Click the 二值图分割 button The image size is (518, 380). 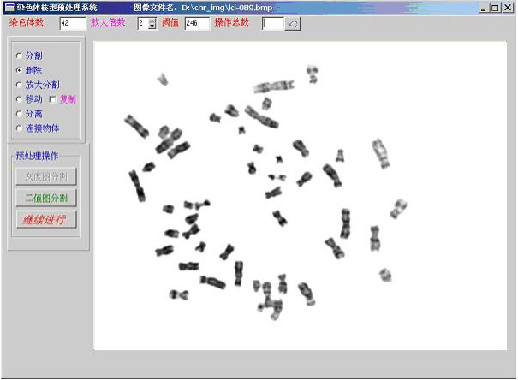45,198
